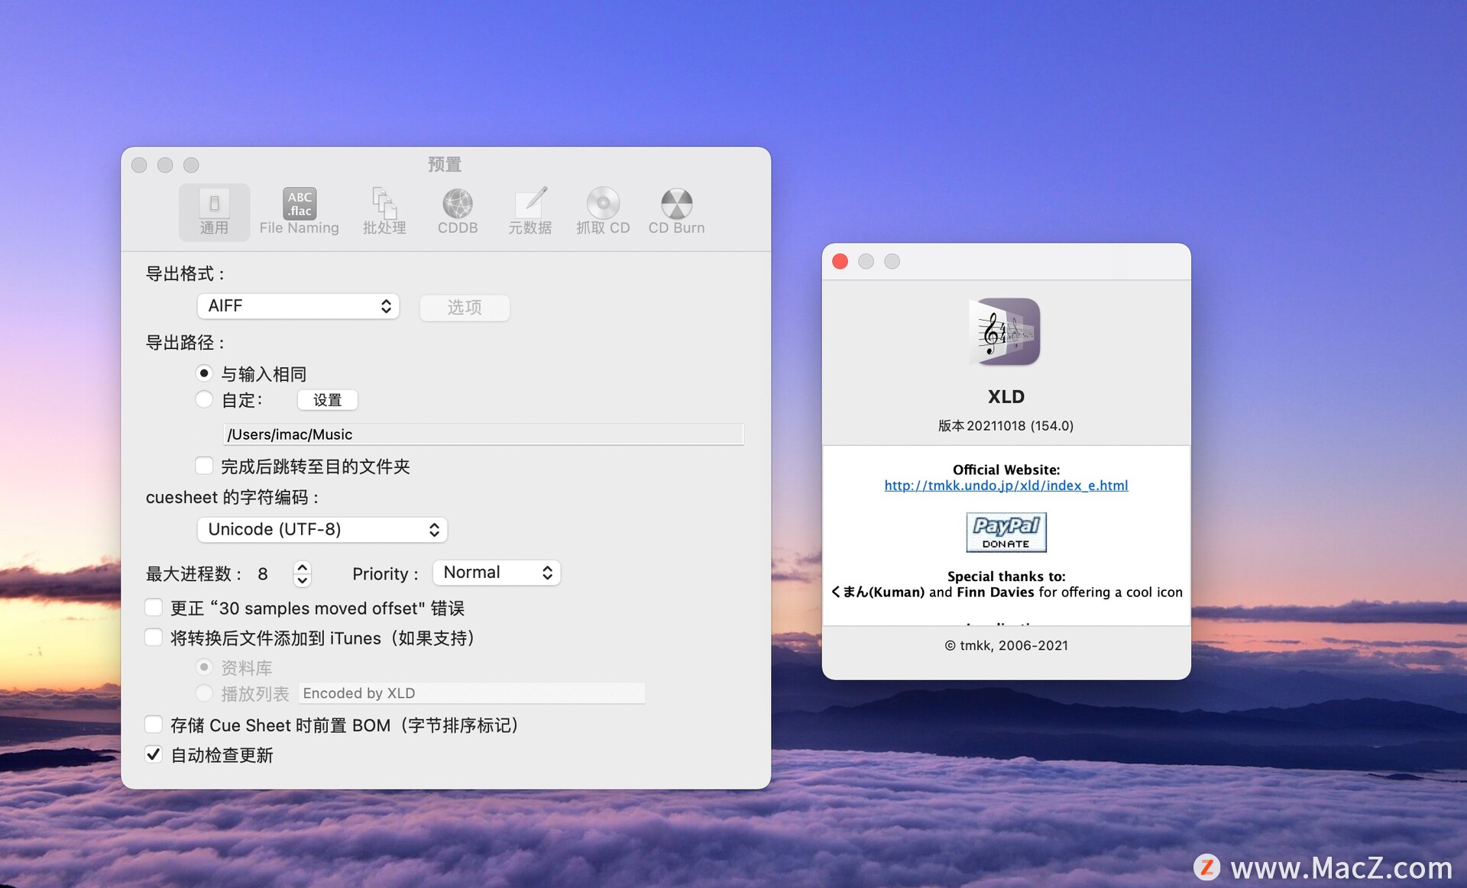Open the CDDB preferences tab

click(458, 212)
